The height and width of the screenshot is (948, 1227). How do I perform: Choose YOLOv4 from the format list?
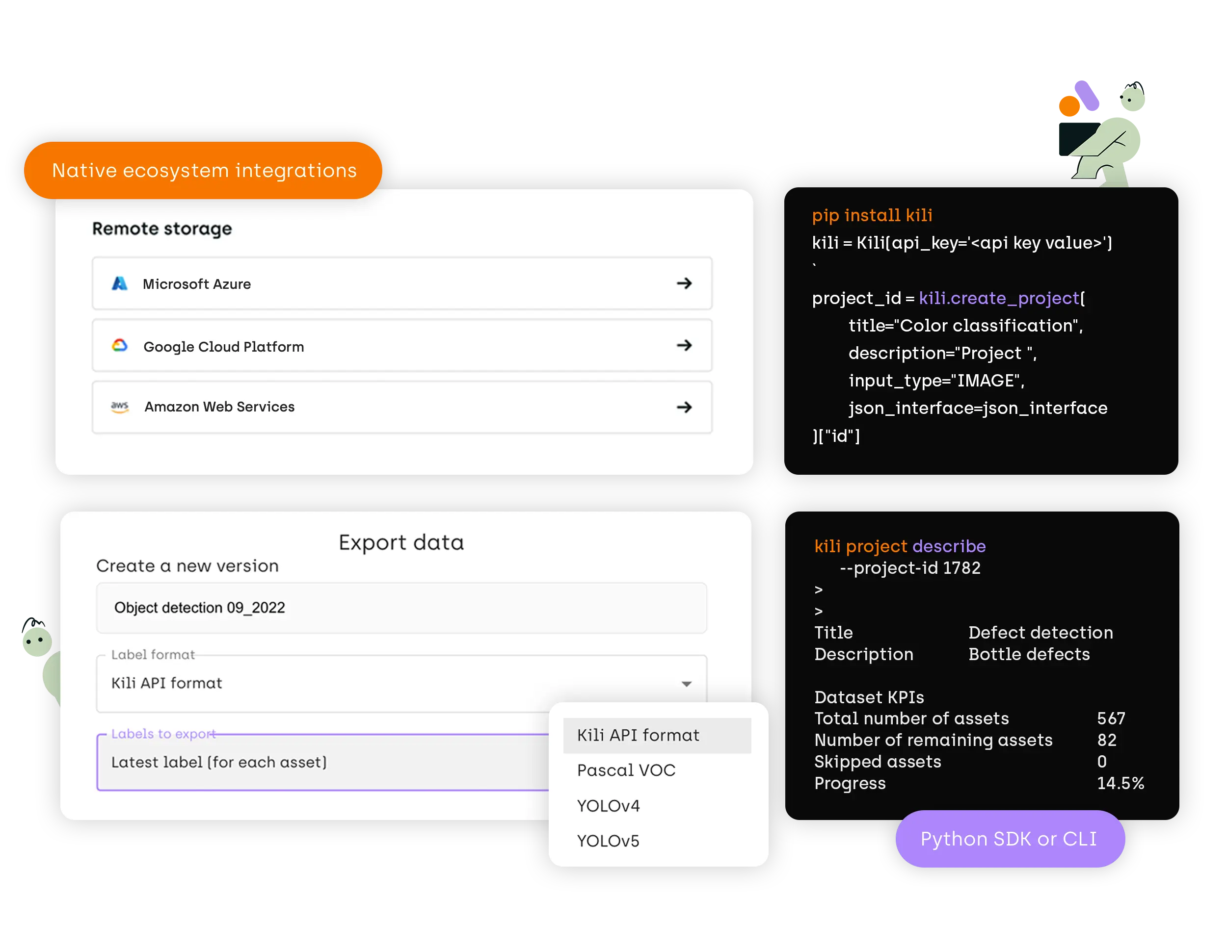[608, 806]
